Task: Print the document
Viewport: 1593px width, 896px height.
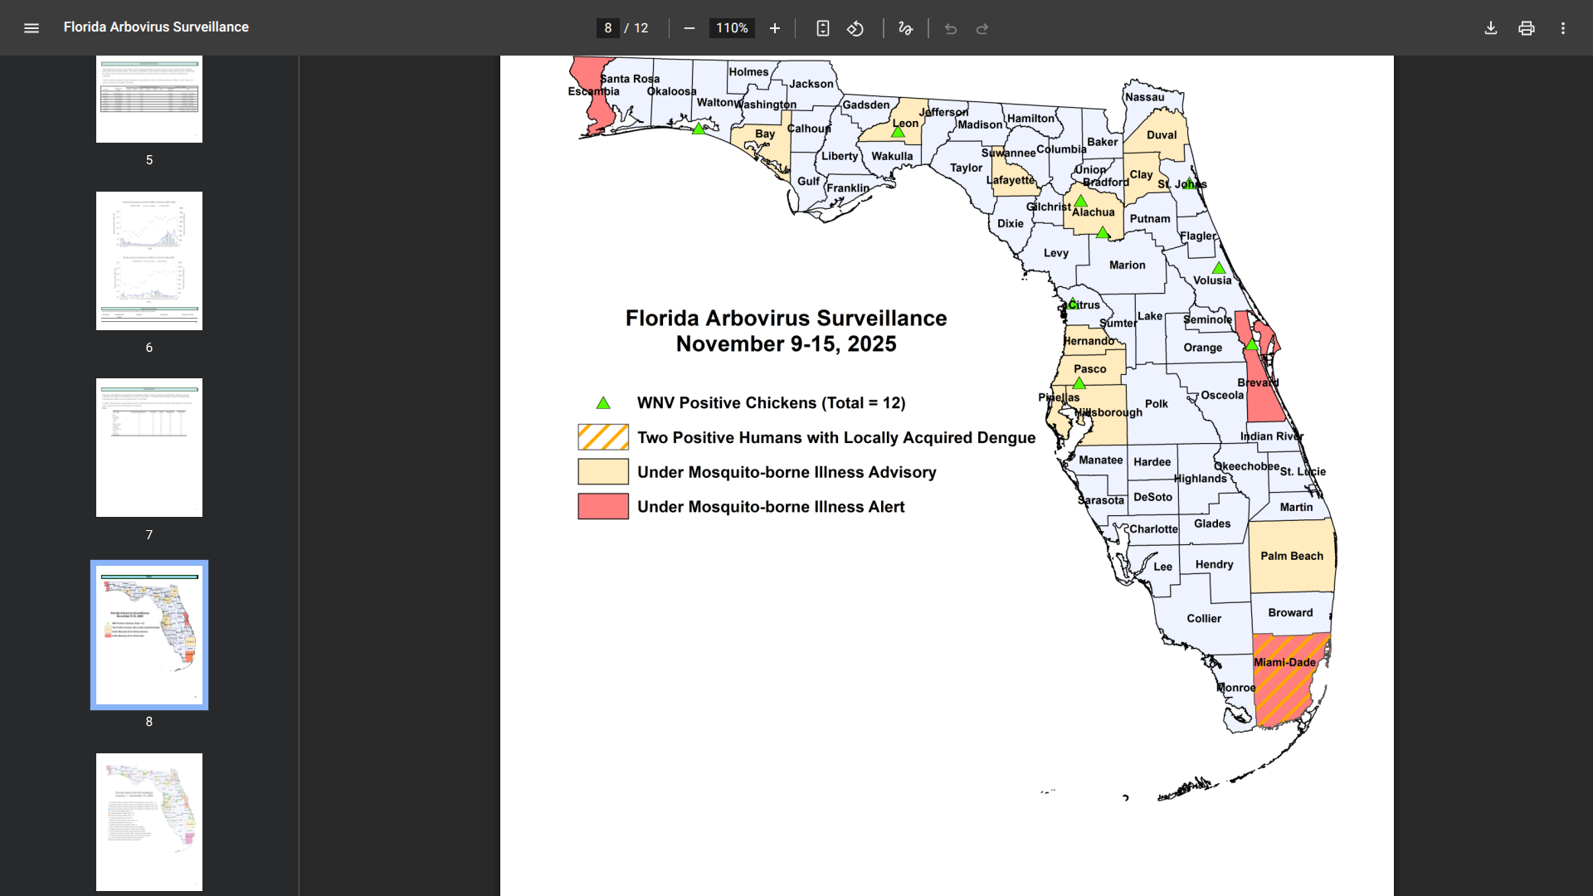Action: point(1526,28)
